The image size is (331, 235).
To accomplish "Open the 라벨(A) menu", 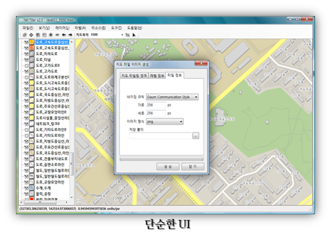I will 80,28.
